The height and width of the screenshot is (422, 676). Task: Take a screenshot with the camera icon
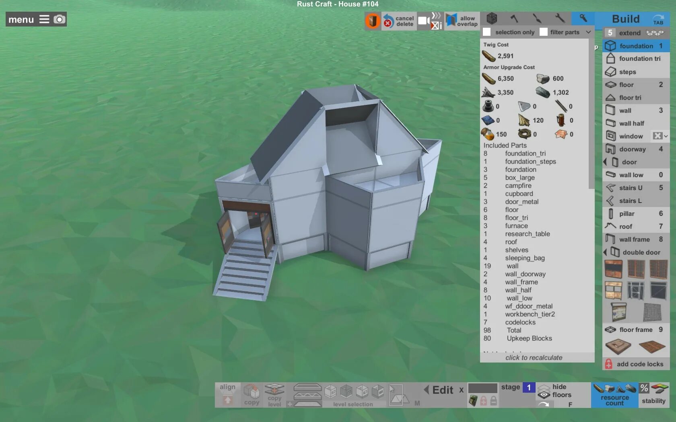(60, 19)
